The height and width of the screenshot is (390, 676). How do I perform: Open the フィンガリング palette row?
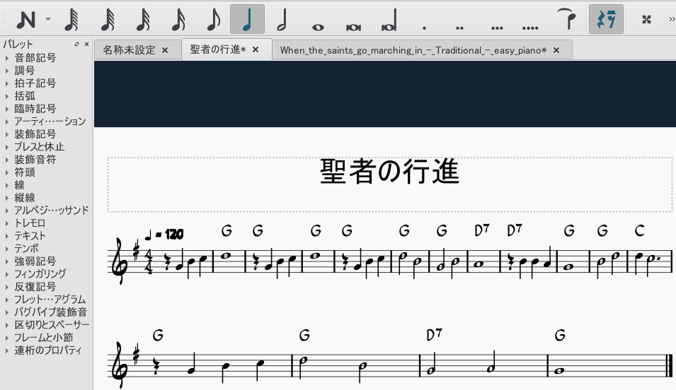[x=47, y=273]
